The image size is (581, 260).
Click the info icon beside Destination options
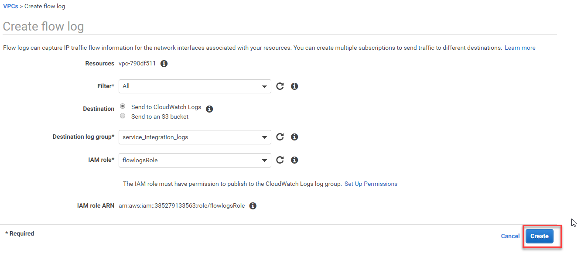coord(209,109)
